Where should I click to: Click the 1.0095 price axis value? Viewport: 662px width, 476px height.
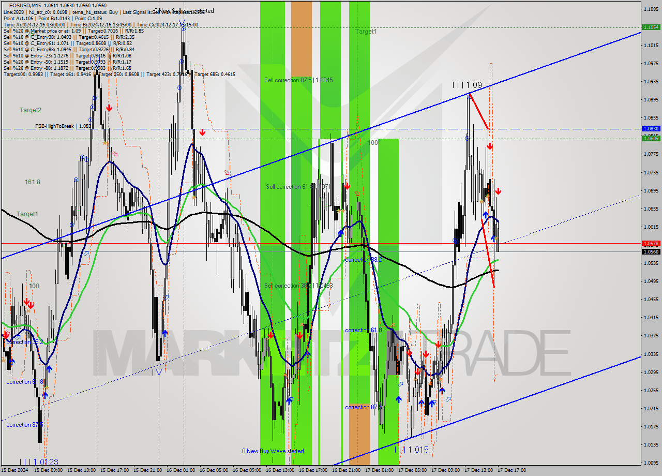pyautogui.click(x=651, y=463)
